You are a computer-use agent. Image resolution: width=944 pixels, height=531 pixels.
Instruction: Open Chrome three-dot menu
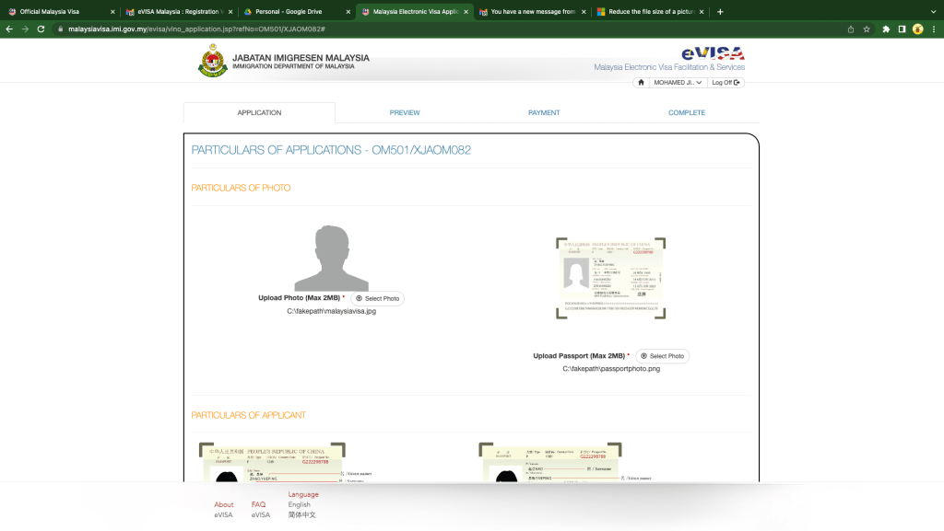[x=934, y=29]
